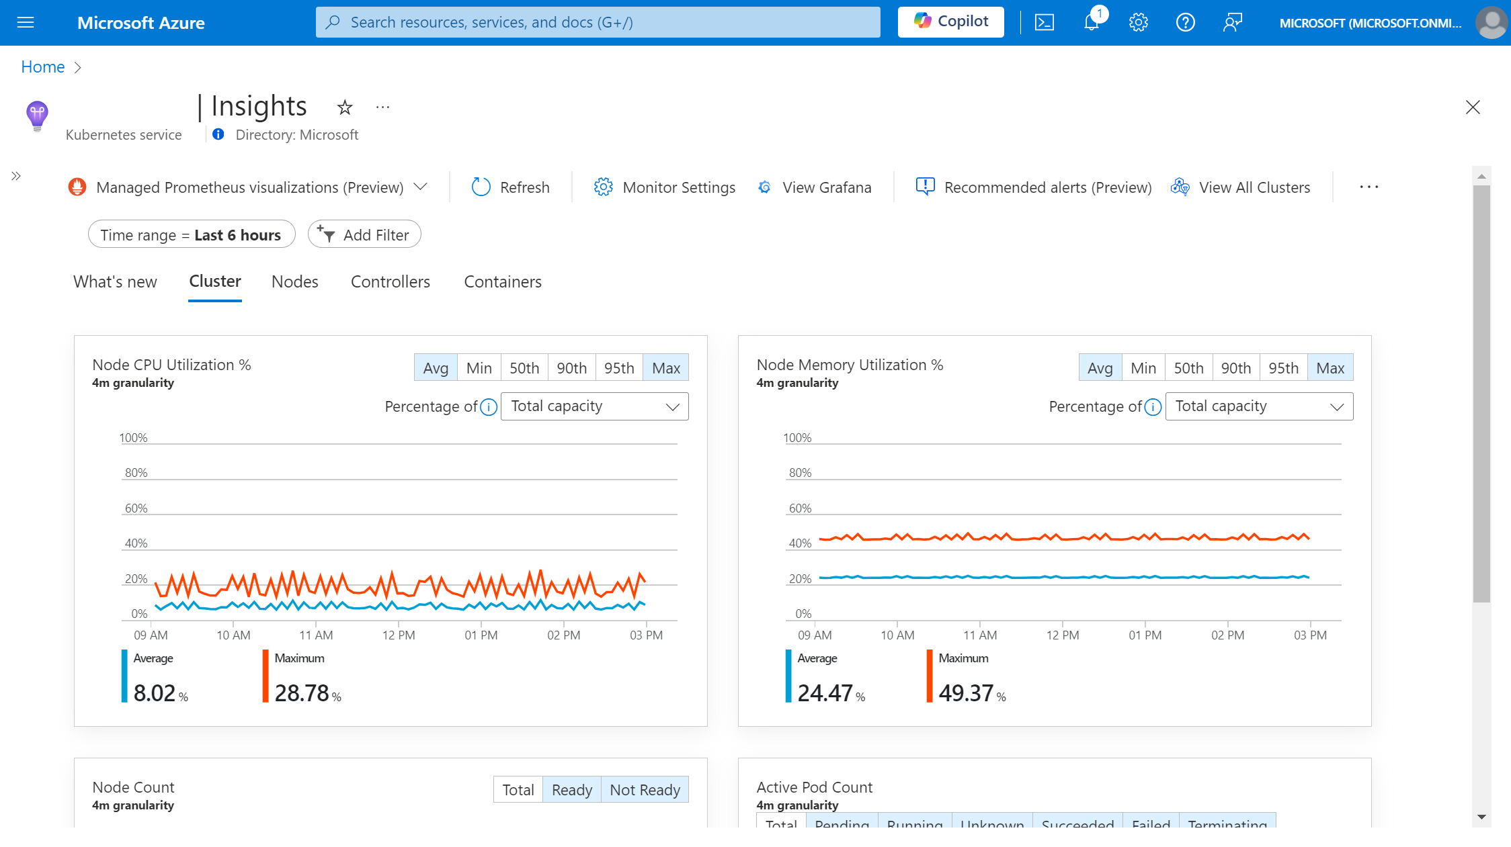Select the Max percentile for Node CPU

(665, 367)
